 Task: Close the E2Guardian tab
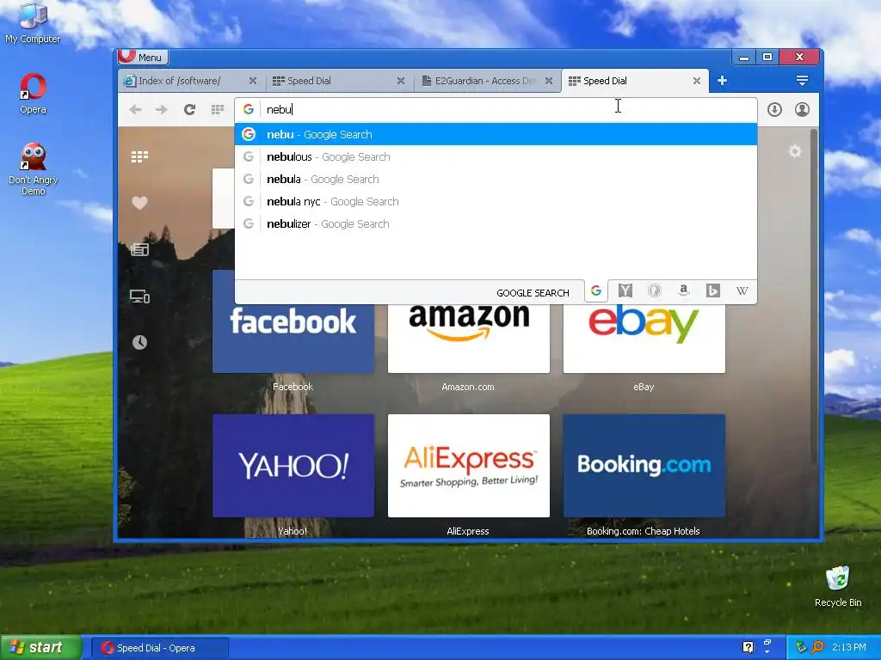point(549,81)
